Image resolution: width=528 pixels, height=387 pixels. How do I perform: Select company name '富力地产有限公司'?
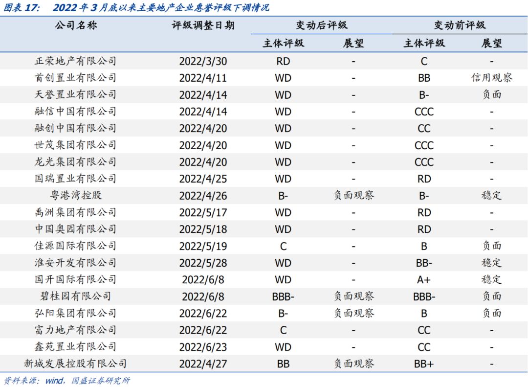coord(75,330)
